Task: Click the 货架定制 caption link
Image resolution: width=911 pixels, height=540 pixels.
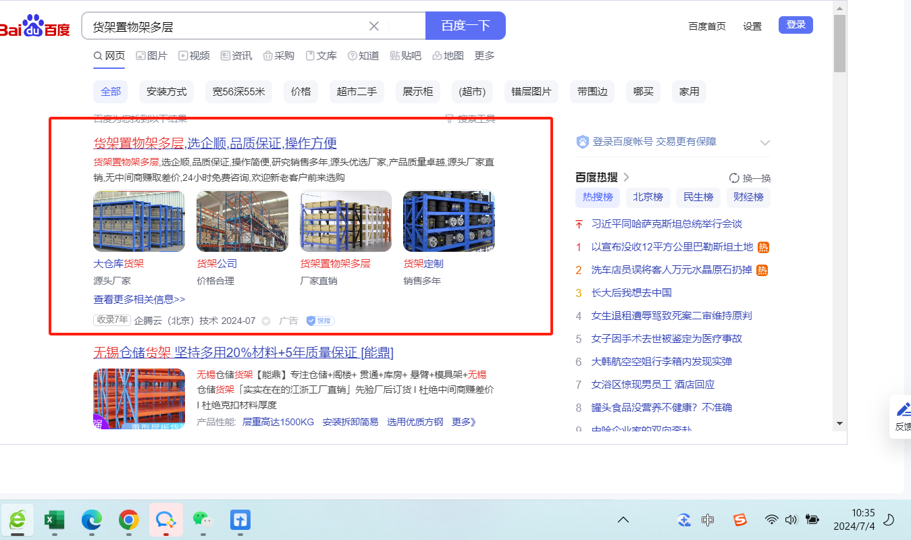Action: 423,263
